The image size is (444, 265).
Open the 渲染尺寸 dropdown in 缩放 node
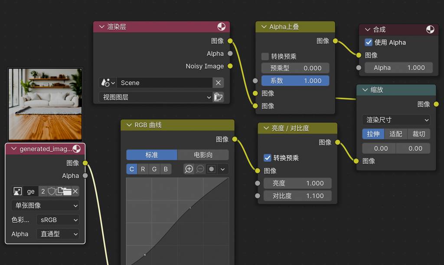pyautogui.click(x=396, y=120)
